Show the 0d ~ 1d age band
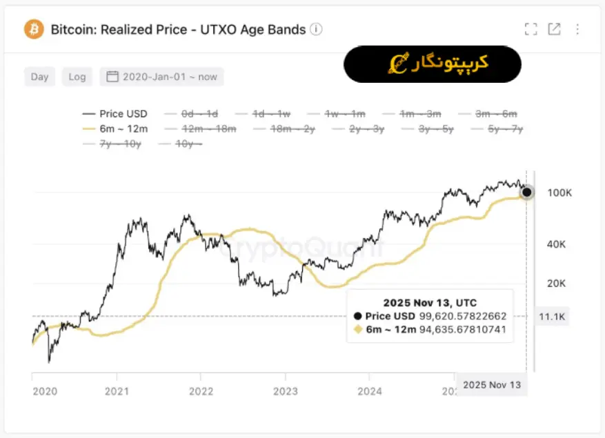The width and height of the screenshot is (605, 438). [190, 114]
